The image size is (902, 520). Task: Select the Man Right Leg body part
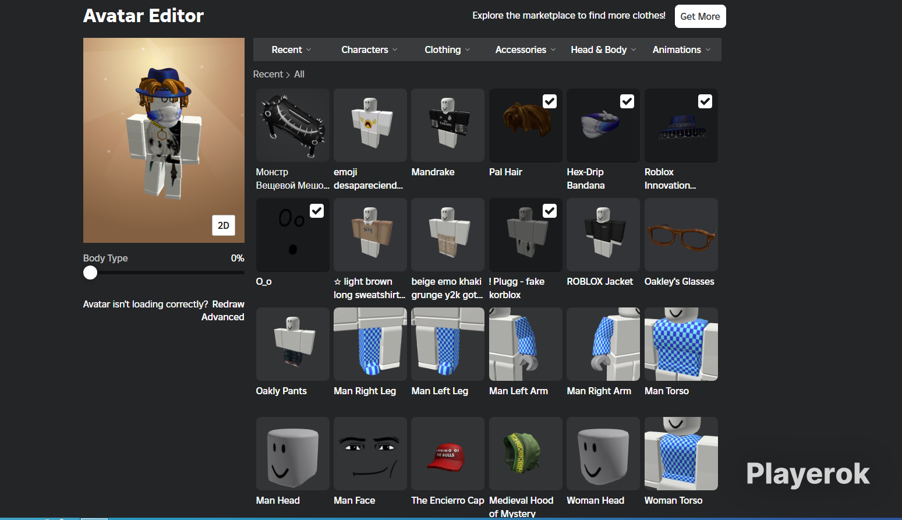pyautogui.click(x=370, y=344)
